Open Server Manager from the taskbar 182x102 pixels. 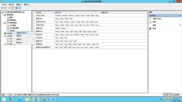pos(11,99)
